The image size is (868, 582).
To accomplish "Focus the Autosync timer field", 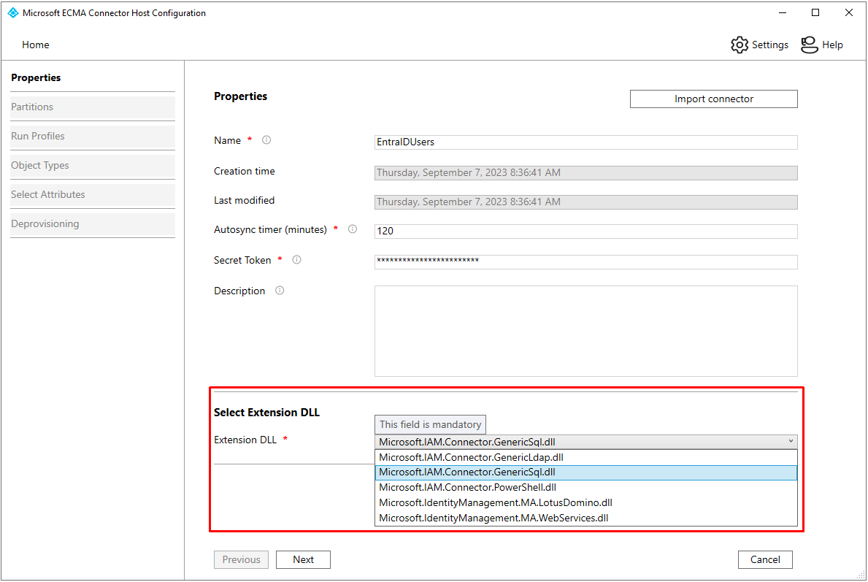I will (x=585, y=231).
